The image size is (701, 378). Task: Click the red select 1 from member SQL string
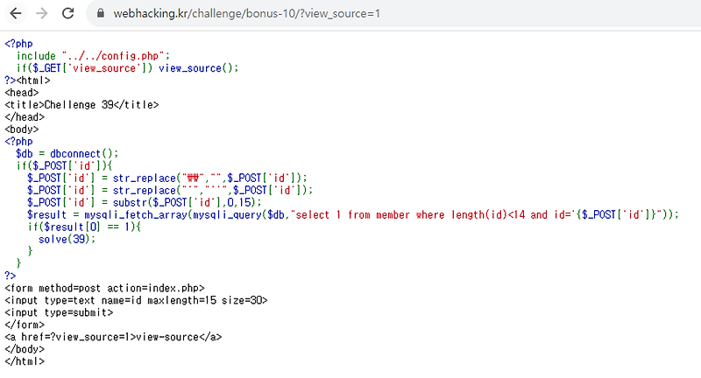coord(485,215)
